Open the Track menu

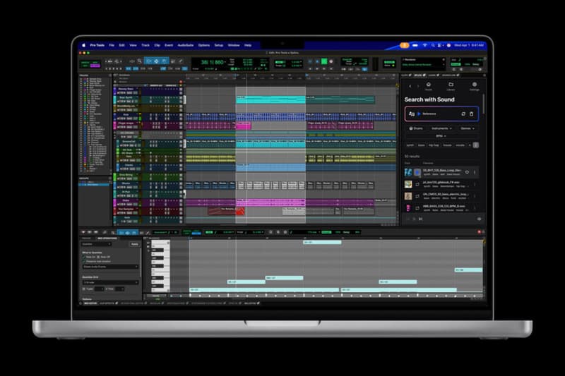click(x=145, y=45)
